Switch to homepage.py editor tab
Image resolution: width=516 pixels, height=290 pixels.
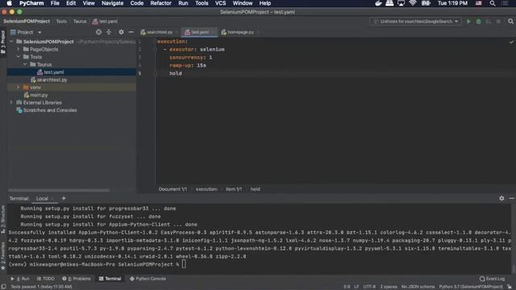(x=240, y=32)
